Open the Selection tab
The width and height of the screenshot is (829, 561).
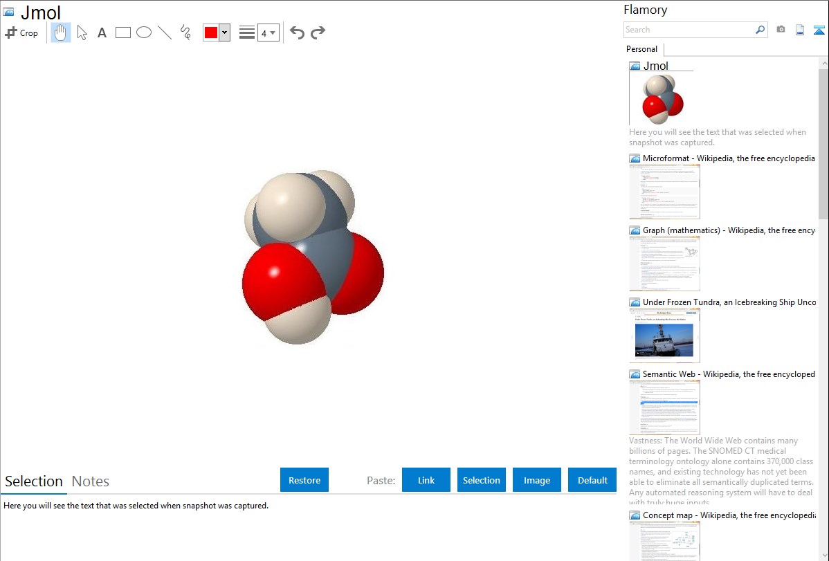click(x=34, y=481)
